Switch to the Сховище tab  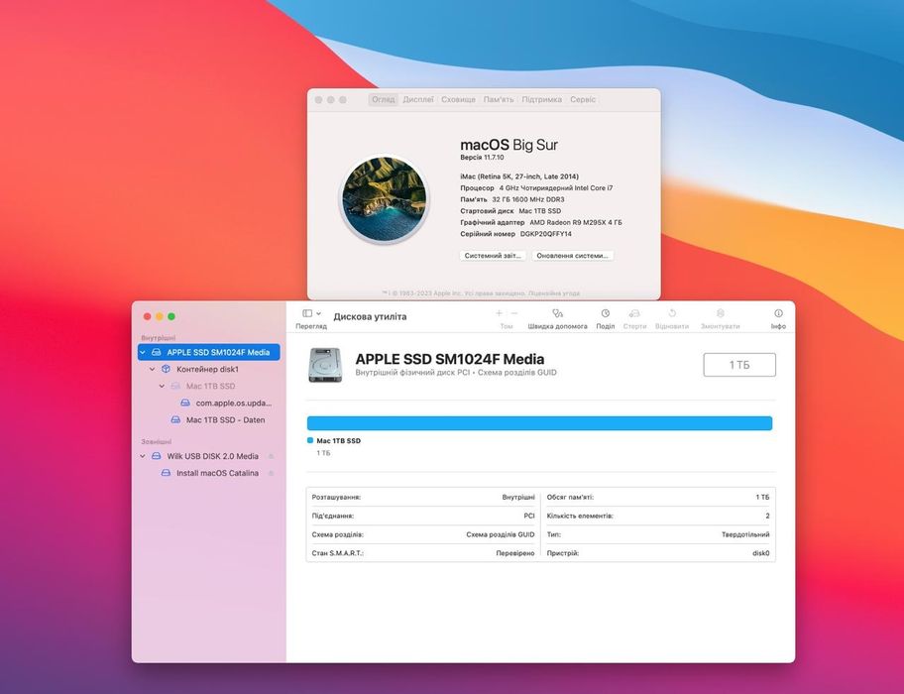pyautogui.click(x=458, y=100)
